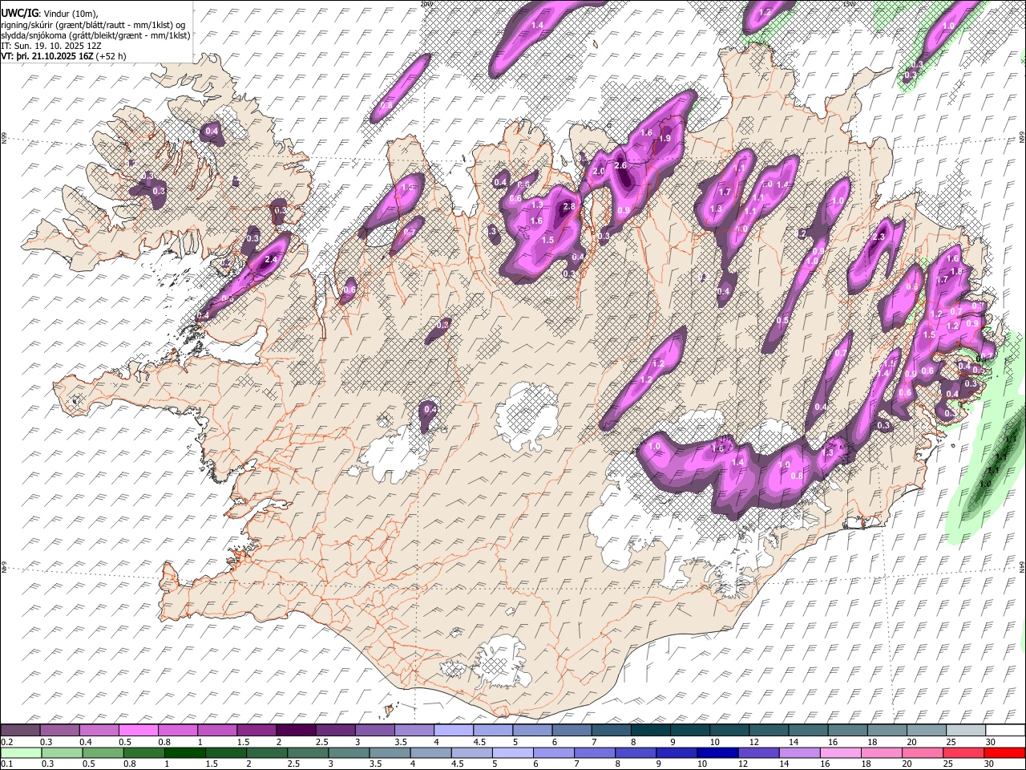
Task: Click the '2.8' snowfall value on the map
Action: (569, 206)
